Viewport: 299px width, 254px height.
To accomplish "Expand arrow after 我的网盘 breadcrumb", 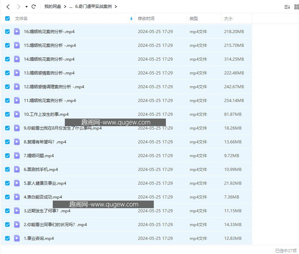I will click(65, 7).
